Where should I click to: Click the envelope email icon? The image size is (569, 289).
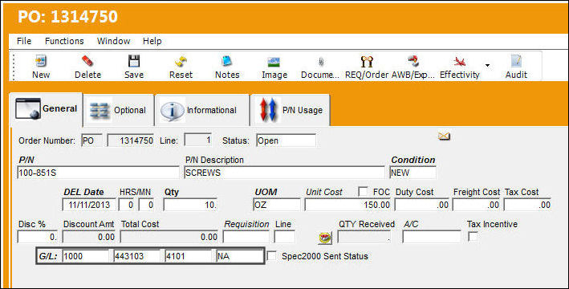coord(444,136)
